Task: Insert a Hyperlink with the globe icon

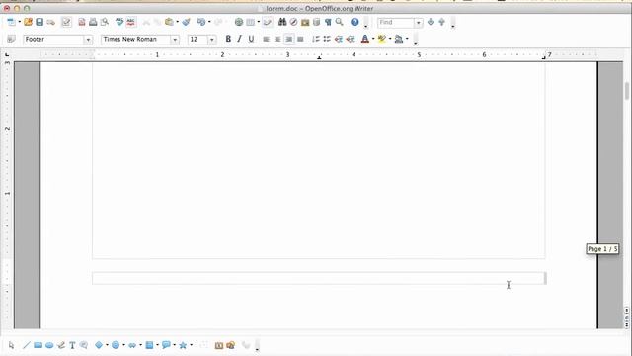Action: click(x=239, y=22)
